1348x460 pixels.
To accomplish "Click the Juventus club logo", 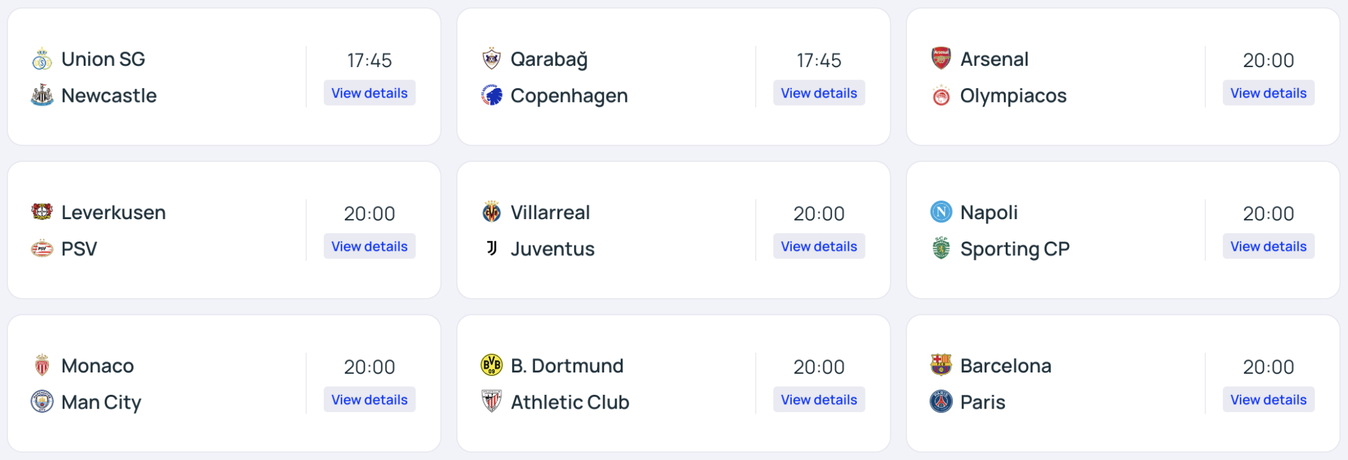I will coord(492,248).
